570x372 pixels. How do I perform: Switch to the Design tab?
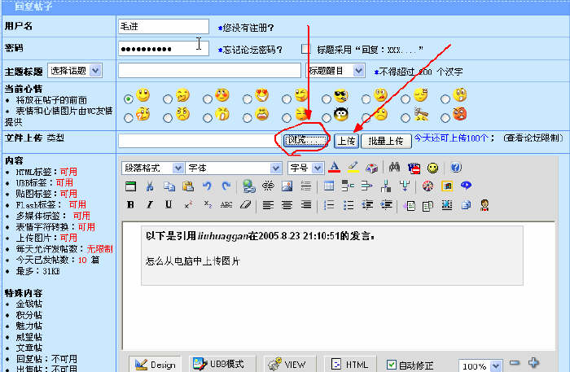tap(155, 365)
